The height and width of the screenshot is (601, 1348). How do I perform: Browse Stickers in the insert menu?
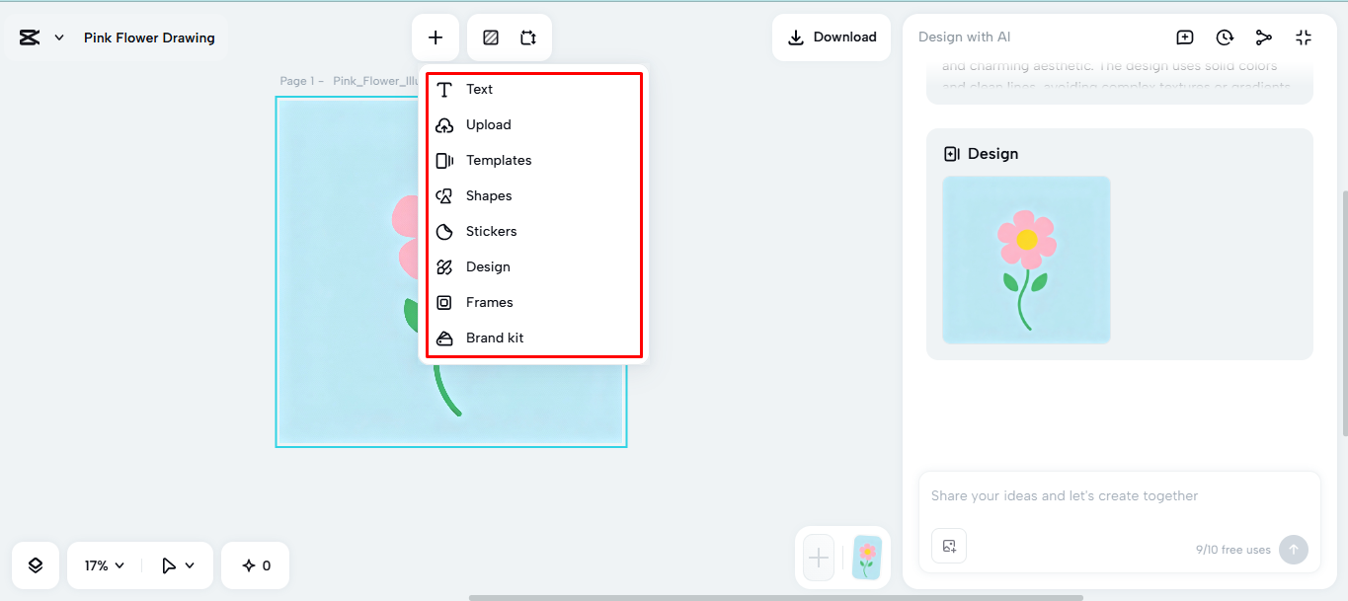(492, 231)
